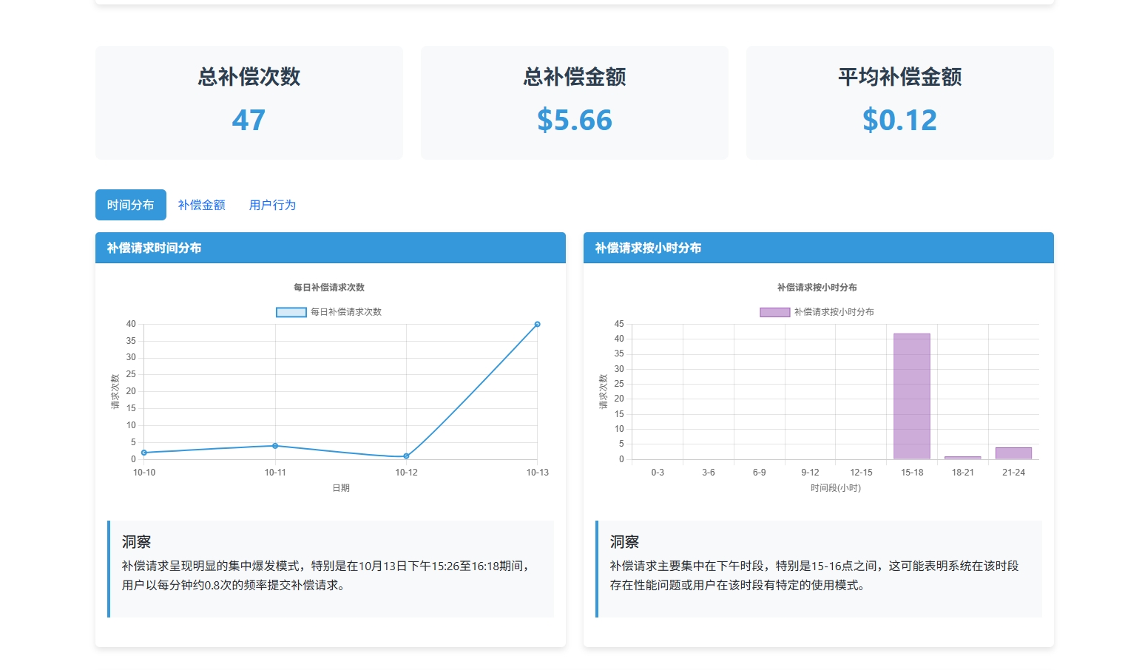Viewport: 1142px width, 670px height.
Task: Select the bar at 21-24 time slot
Action: tap(1013, 453)
